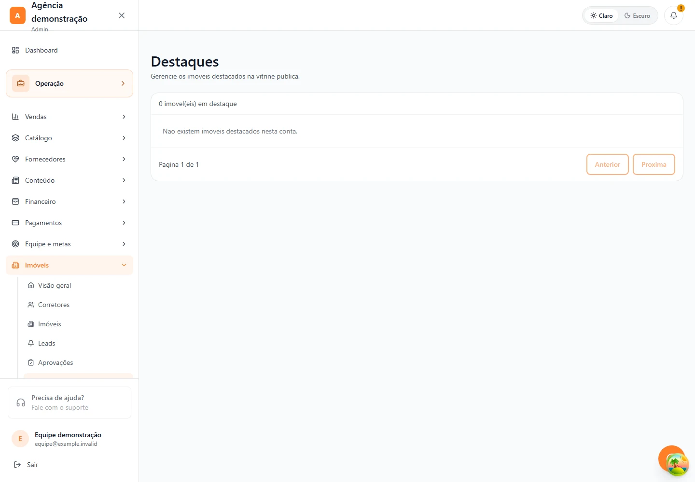Click the notification bell icon

click(x=674, y=15)
